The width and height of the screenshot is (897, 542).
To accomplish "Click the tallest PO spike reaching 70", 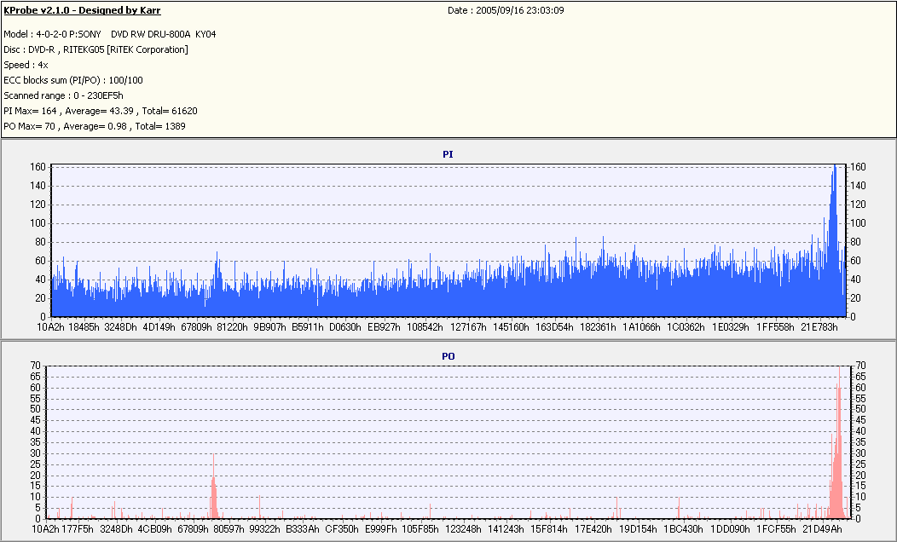I will click(839, 443).
